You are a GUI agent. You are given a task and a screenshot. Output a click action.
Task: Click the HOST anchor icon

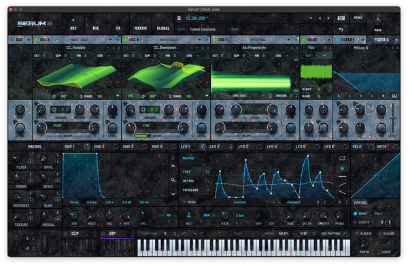pos(189,215)
